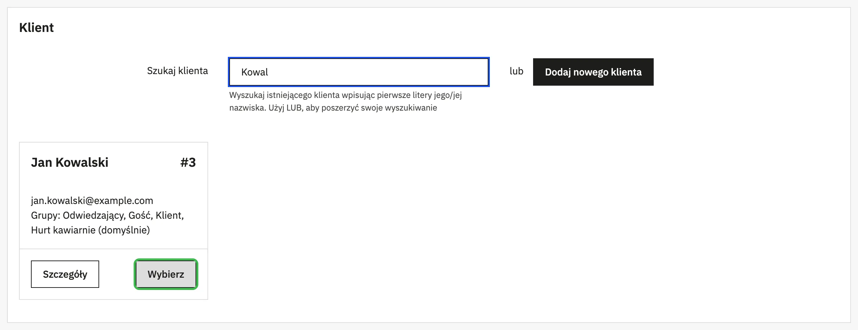Viewport: 858px width, 330px height.
Task: Select customer with the Wybierz button
Action: [166, 274]
